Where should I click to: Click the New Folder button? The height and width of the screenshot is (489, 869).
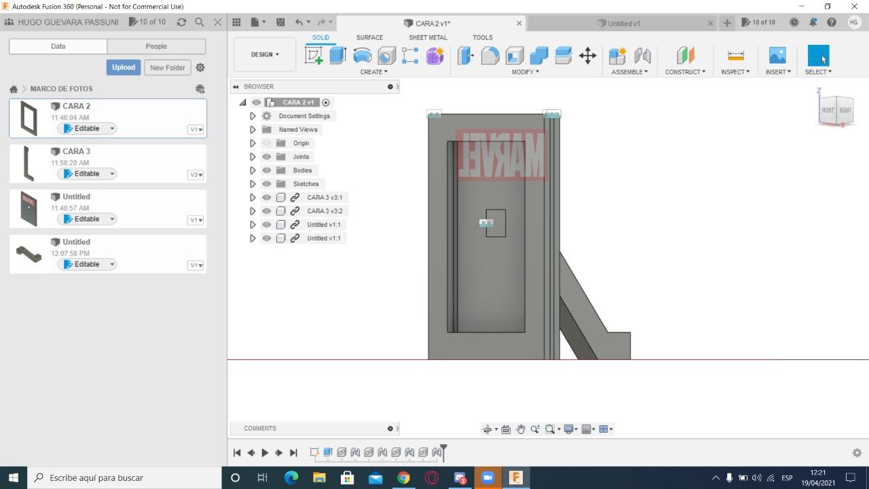(168, 68)
